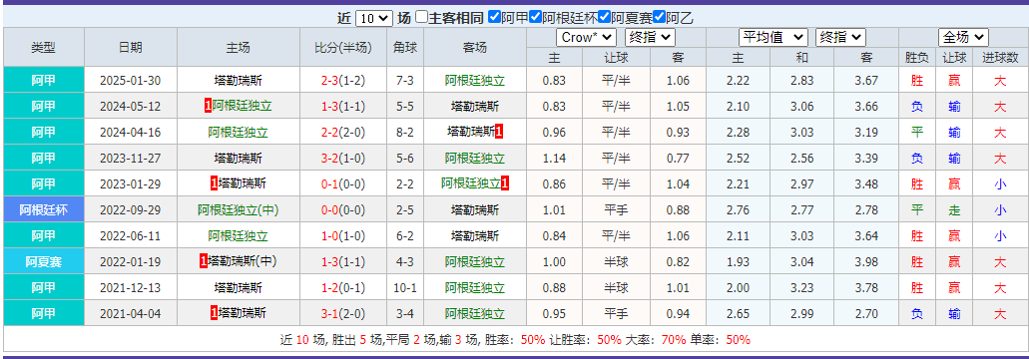Image resolution: width=1029 pixels, height=359 pixels.
Task: Select 塔勒瑞斯(中) in 2022-01-19 row
Action: [x=243, y=261]
